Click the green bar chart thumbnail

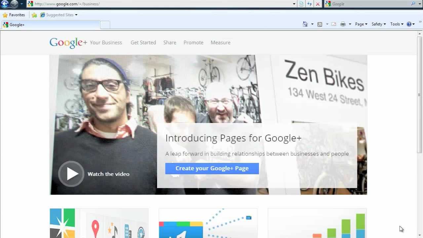(317, 223)
